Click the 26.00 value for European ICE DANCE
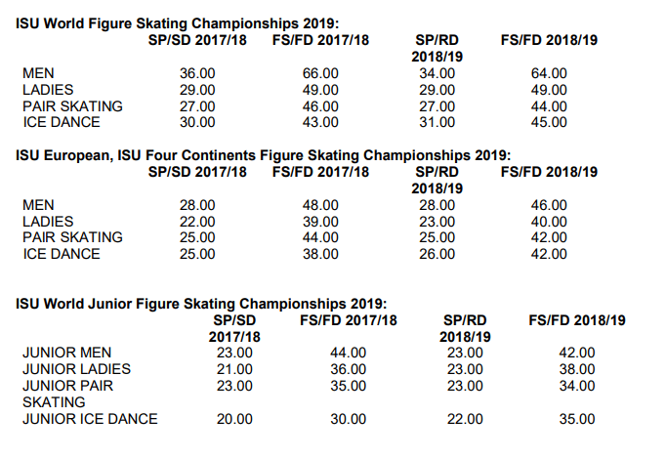666x459 pixels. pyautogui.click(x=437, y=255)
